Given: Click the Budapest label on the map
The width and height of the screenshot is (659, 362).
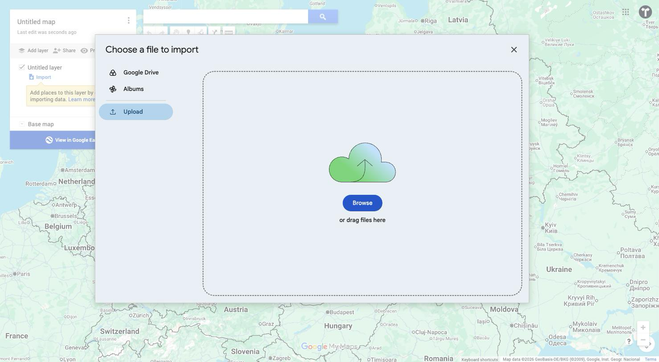Looking at the screenshot, I should click(342, 312).
